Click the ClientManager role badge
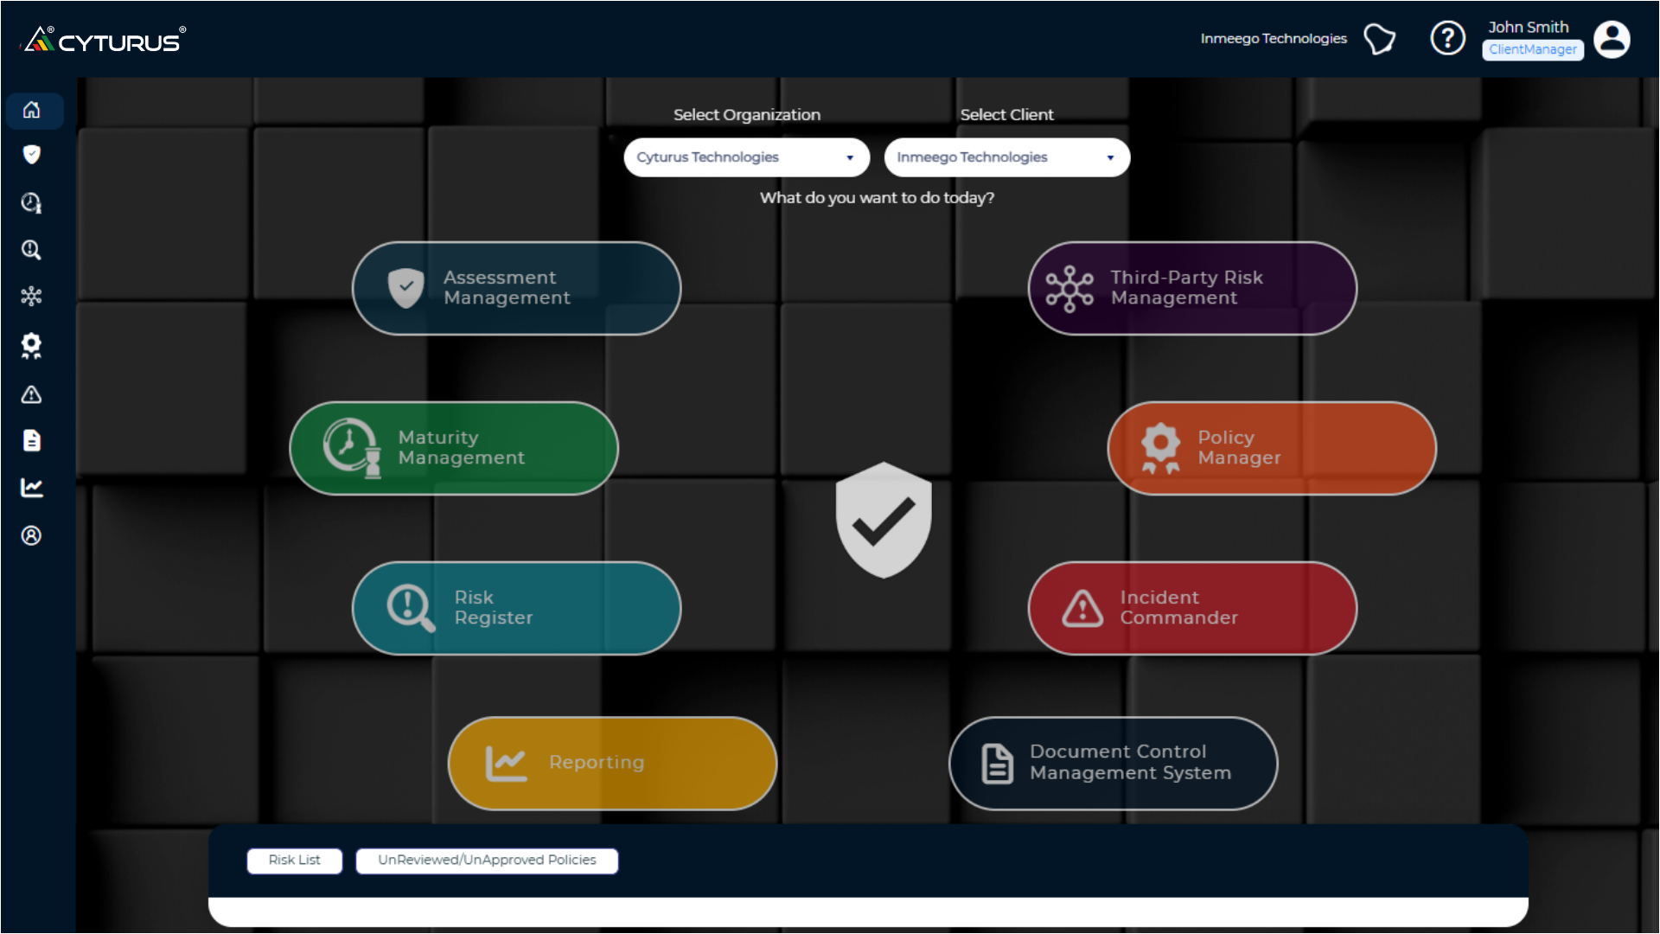 click(x=1532, y=50)
